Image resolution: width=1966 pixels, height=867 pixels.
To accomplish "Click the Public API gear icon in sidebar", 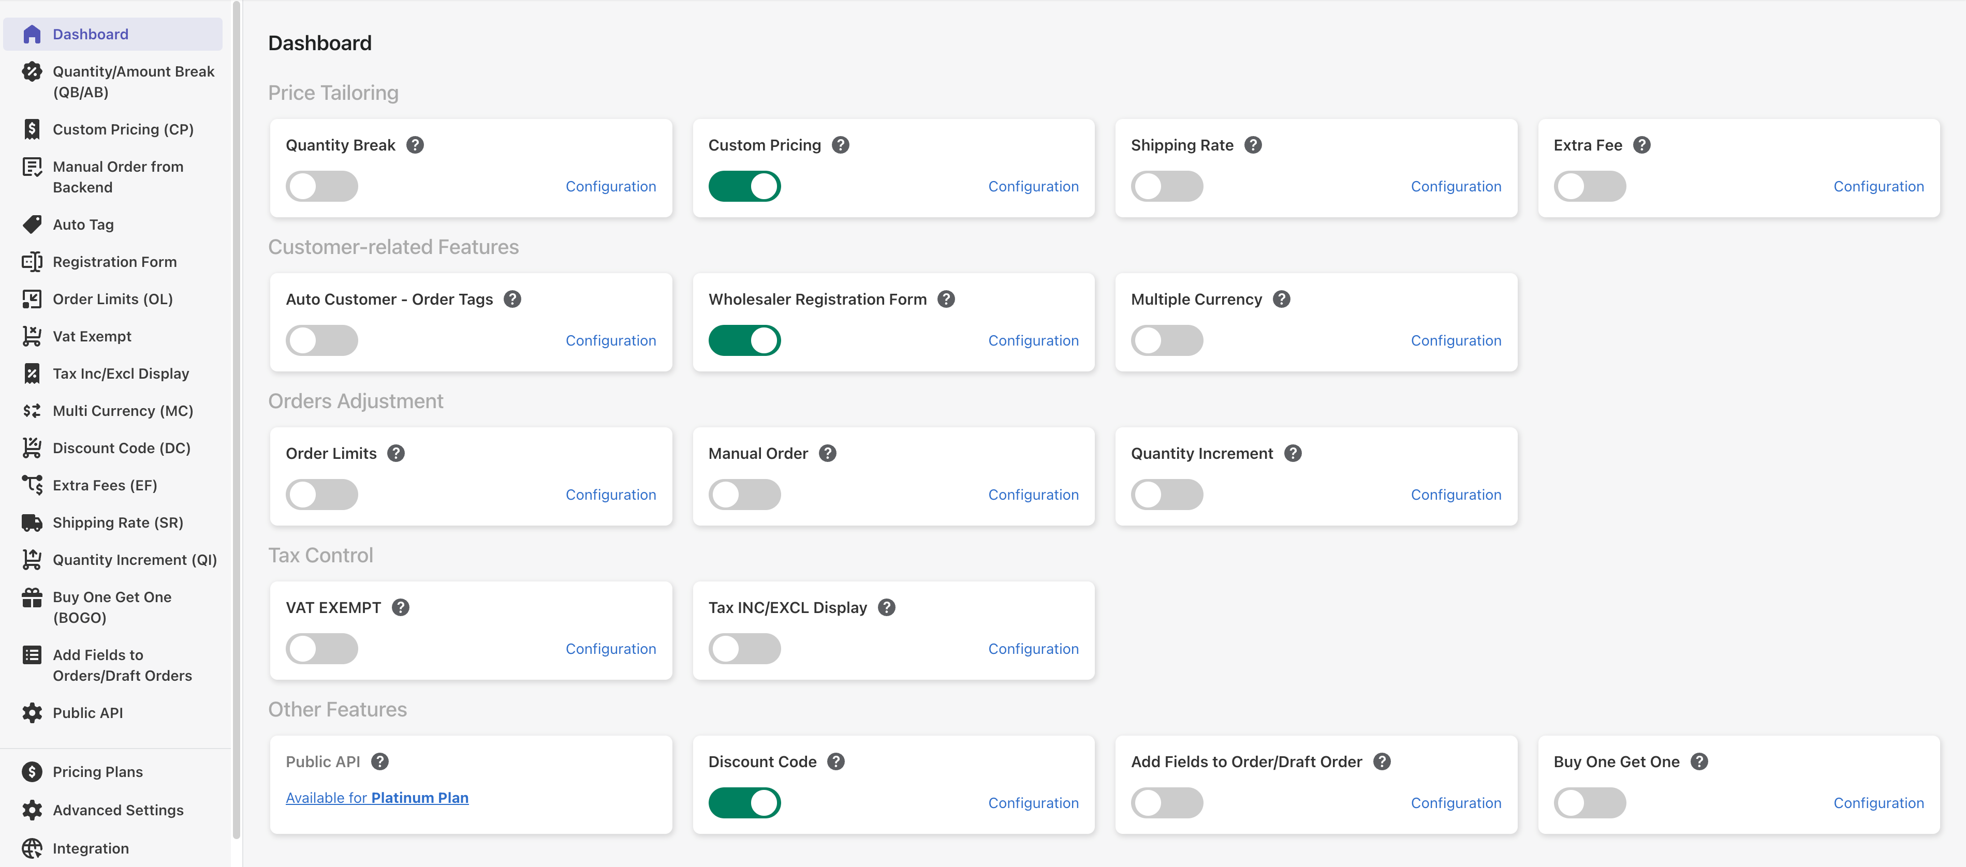I will click(x=32, y=713).
